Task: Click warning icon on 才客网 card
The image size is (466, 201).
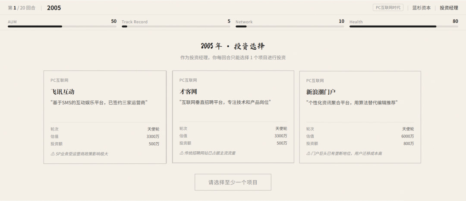Action: (x=181, y=153)
